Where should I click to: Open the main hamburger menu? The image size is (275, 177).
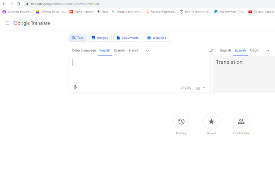pyautogui.click(x=7, y=23)
